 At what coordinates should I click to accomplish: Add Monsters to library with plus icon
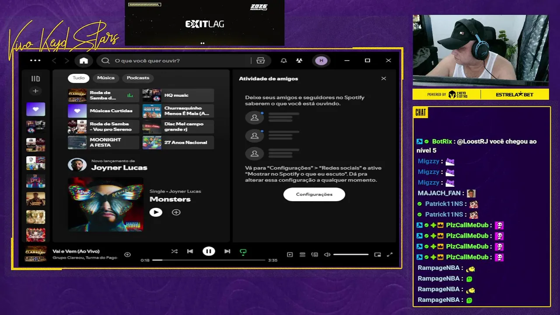point(176,212)
